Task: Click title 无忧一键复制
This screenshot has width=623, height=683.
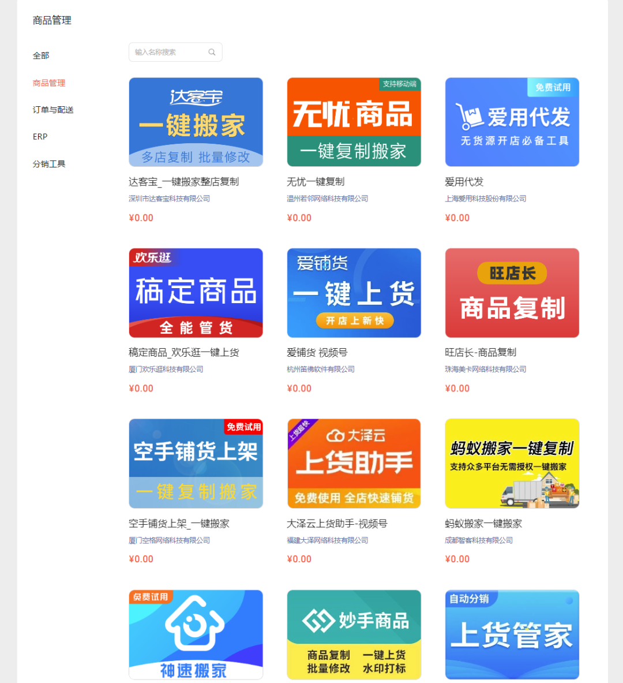Action: 316,182
